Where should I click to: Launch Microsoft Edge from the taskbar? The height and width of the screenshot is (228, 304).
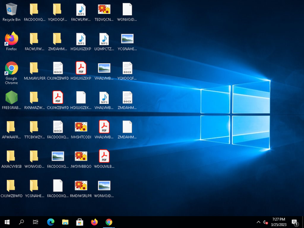50,222
